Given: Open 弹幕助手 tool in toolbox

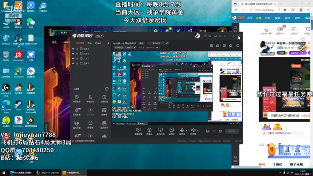Looking at the screenshot, I should (76, 99).
